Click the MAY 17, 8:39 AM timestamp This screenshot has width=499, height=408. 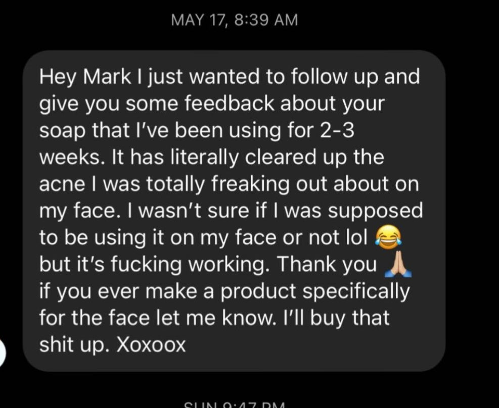pyautogui.click(x=235, y=20)
